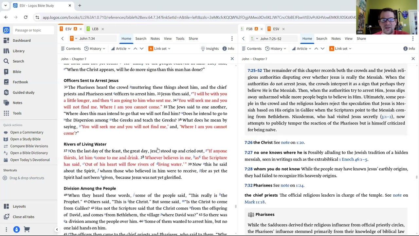Show Info for the FSB panel

pyautogui.click(x=409, y=49)
